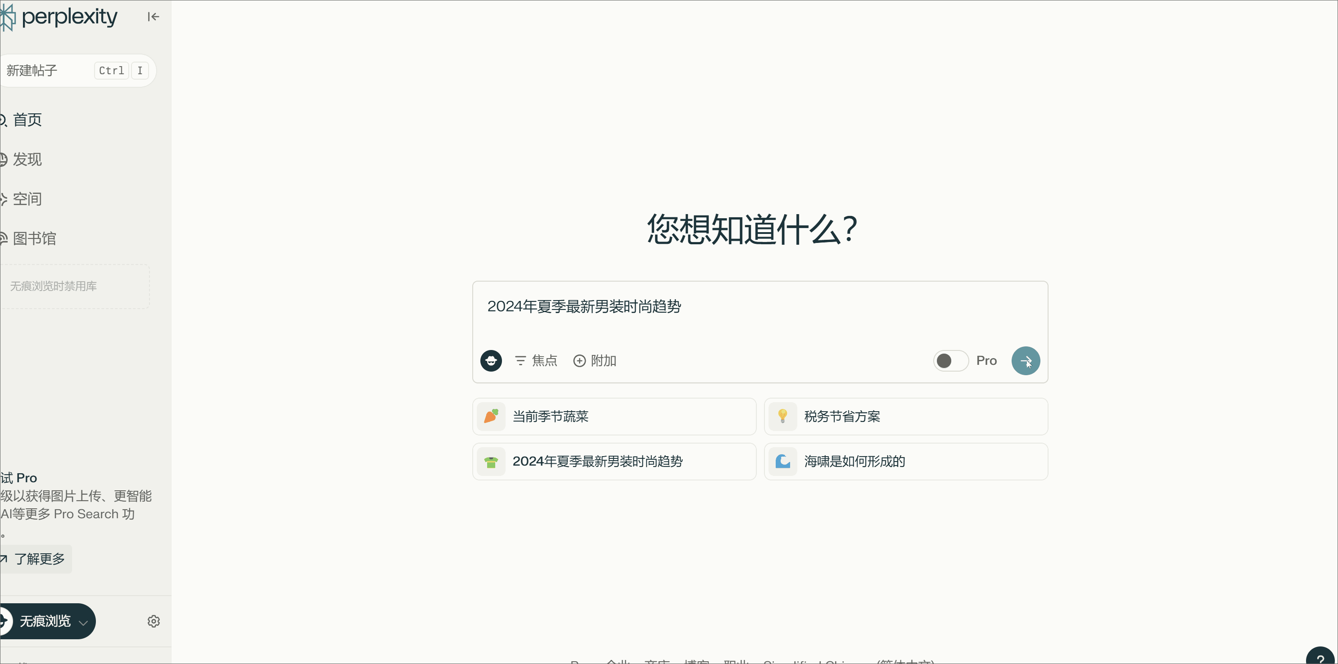Expand the 无痕浏览 incognito account menu
This screenshot has width=1338, height=664.
[48, 621]
